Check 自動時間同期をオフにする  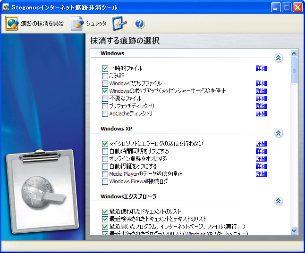(x=105, y=151)
